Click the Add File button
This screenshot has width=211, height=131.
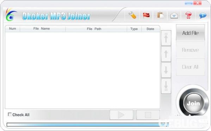coord(191,33)
